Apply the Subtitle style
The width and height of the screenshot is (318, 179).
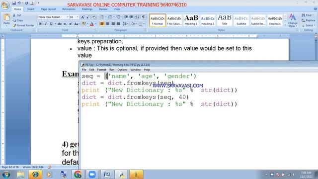point(241,20)
